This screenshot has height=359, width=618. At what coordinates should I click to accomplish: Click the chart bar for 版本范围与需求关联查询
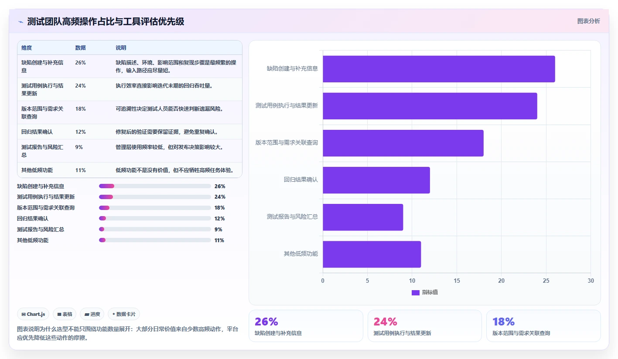click(403, 143)
